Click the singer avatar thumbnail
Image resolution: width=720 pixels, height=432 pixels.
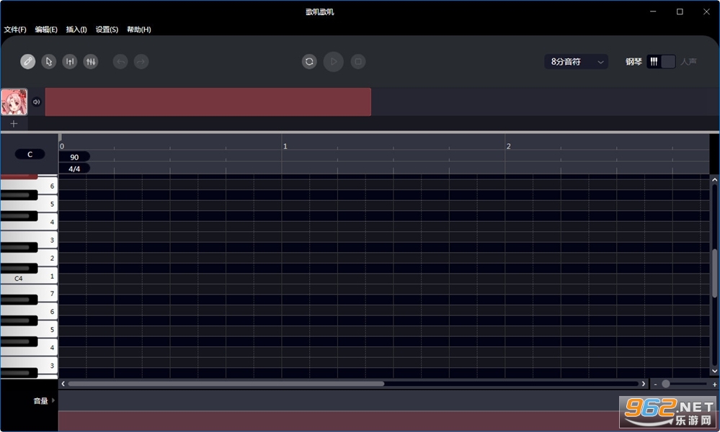pos(14,102)
